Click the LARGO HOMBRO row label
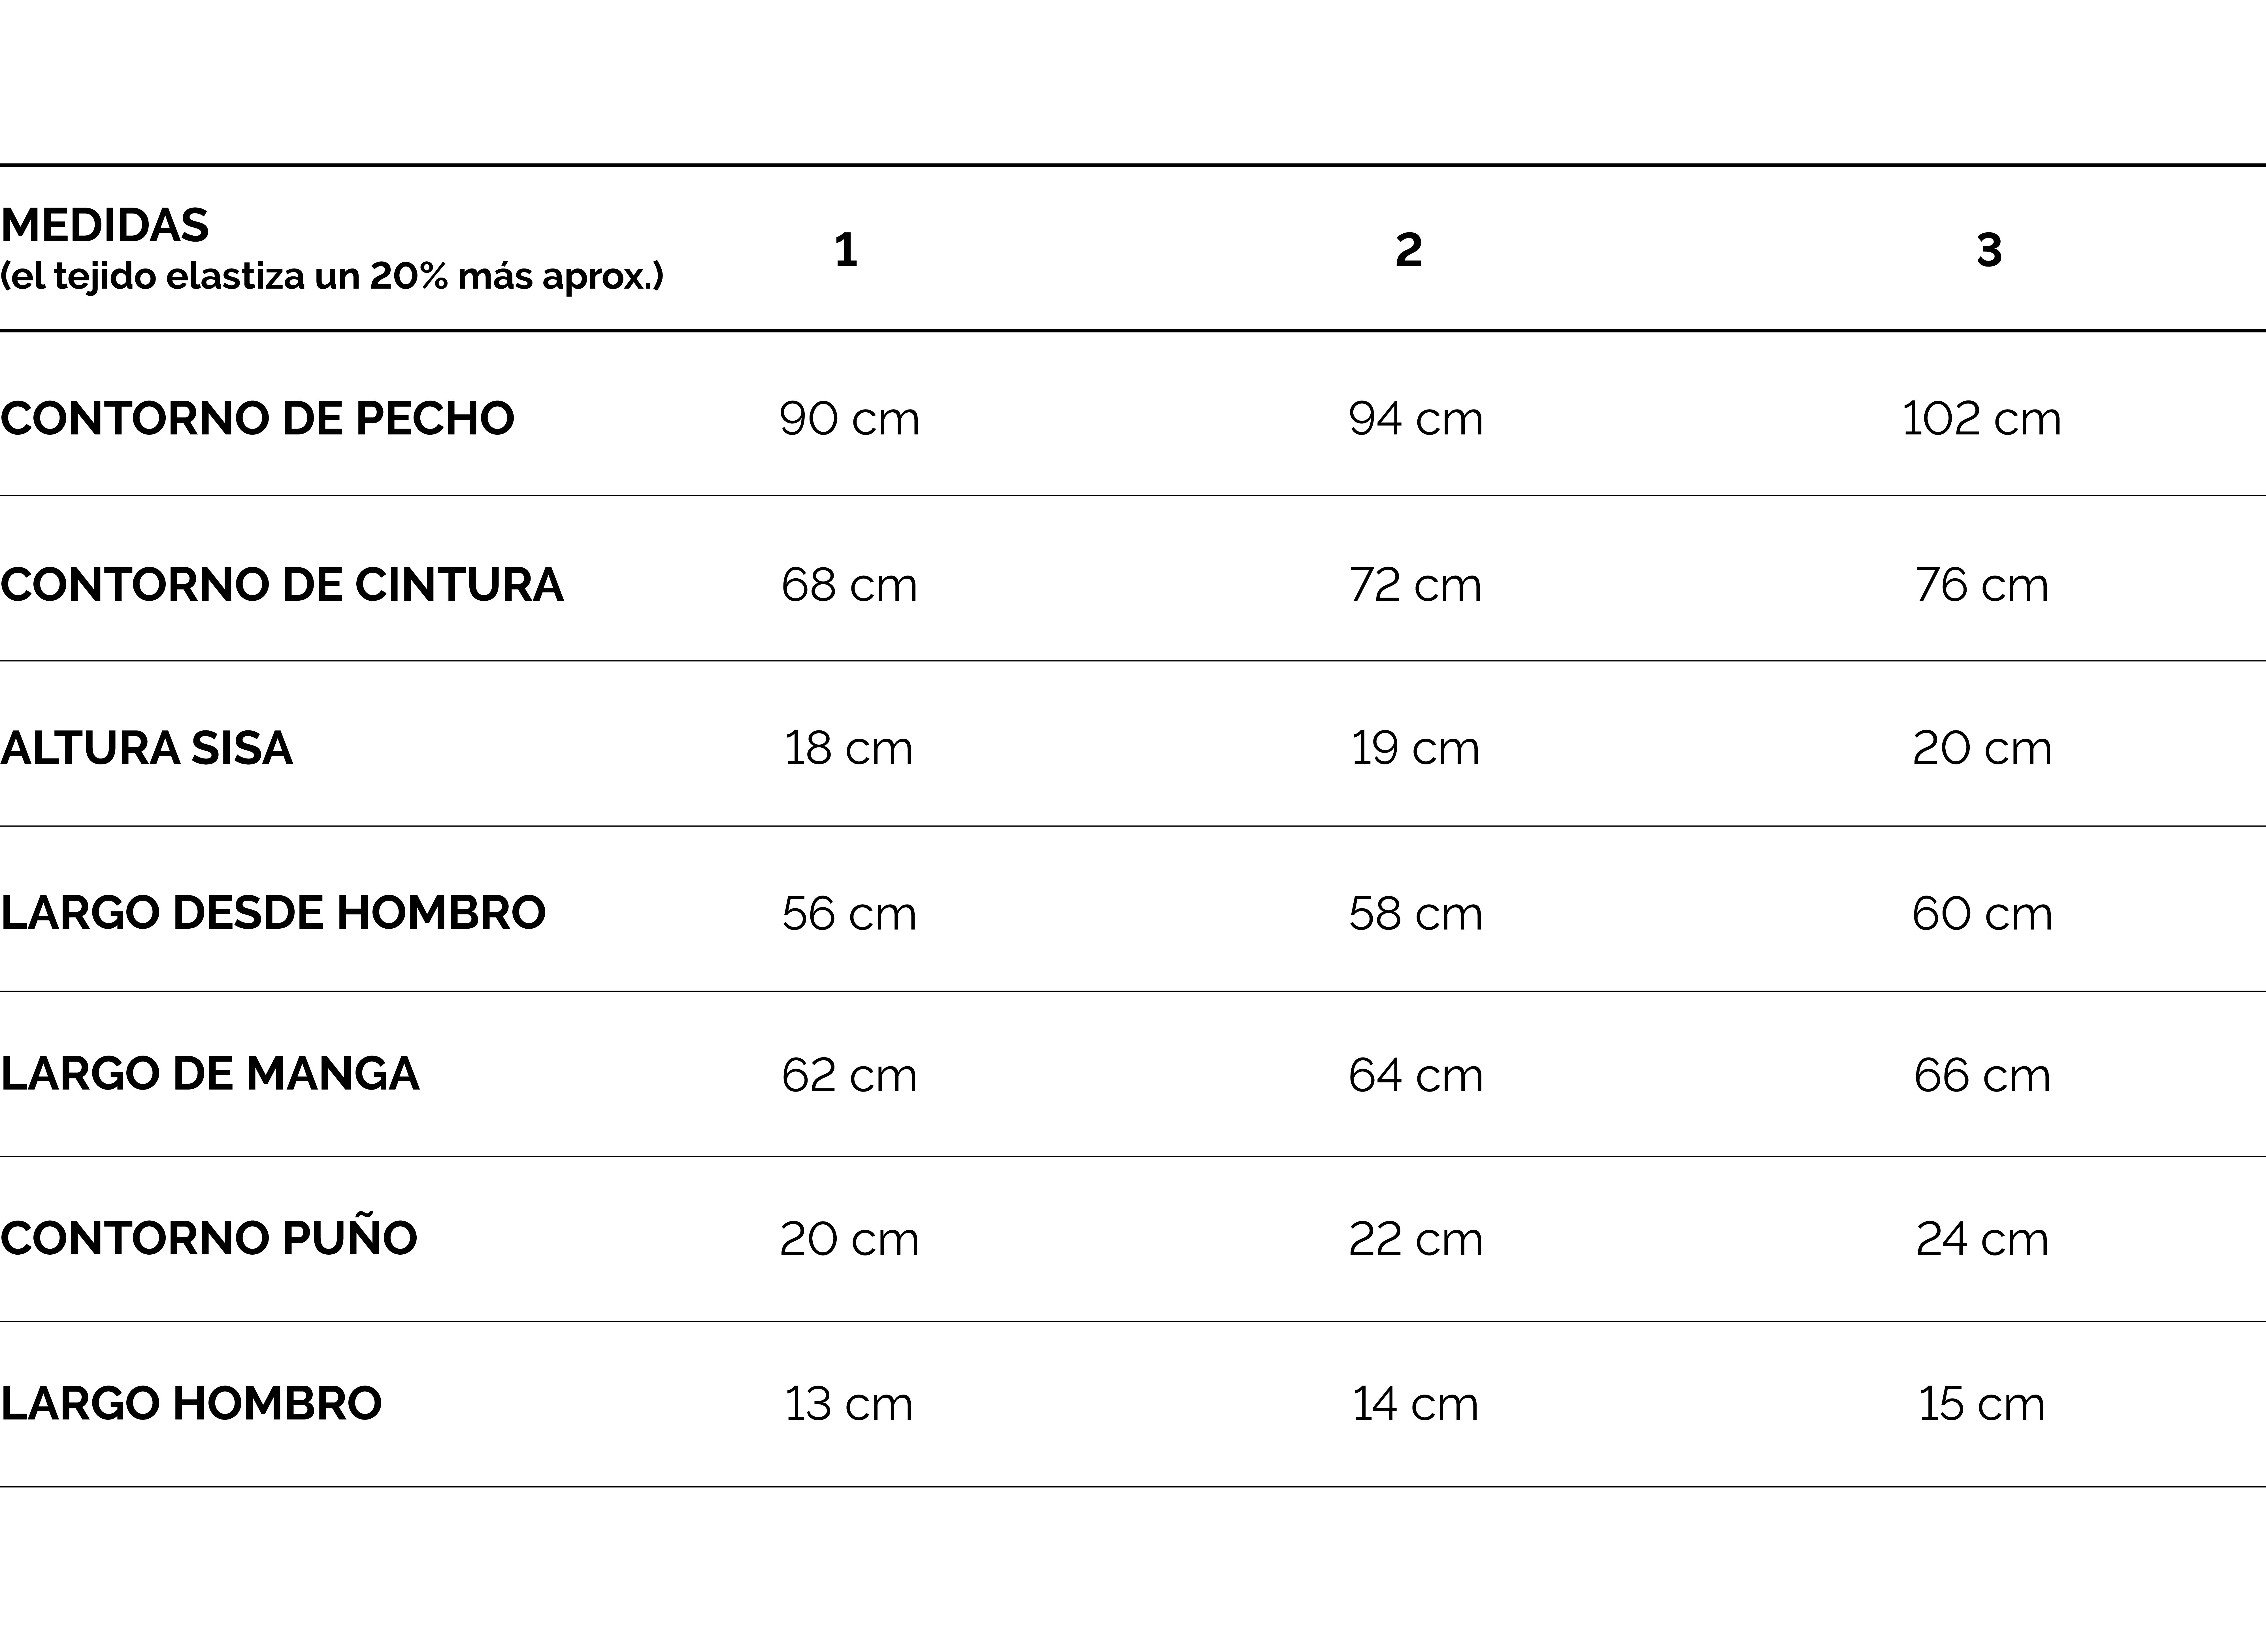 [x=191, y=1403]
